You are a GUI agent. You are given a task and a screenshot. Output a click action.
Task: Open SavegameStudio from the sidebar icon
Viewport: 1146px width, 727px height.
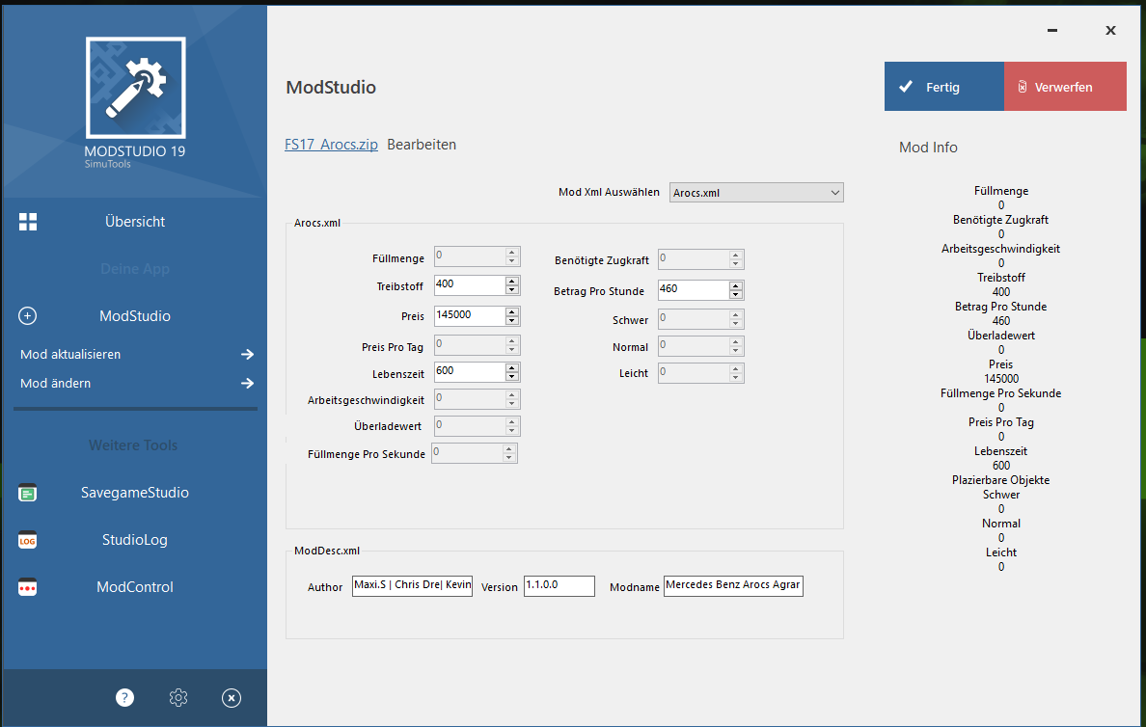[28, 493]
